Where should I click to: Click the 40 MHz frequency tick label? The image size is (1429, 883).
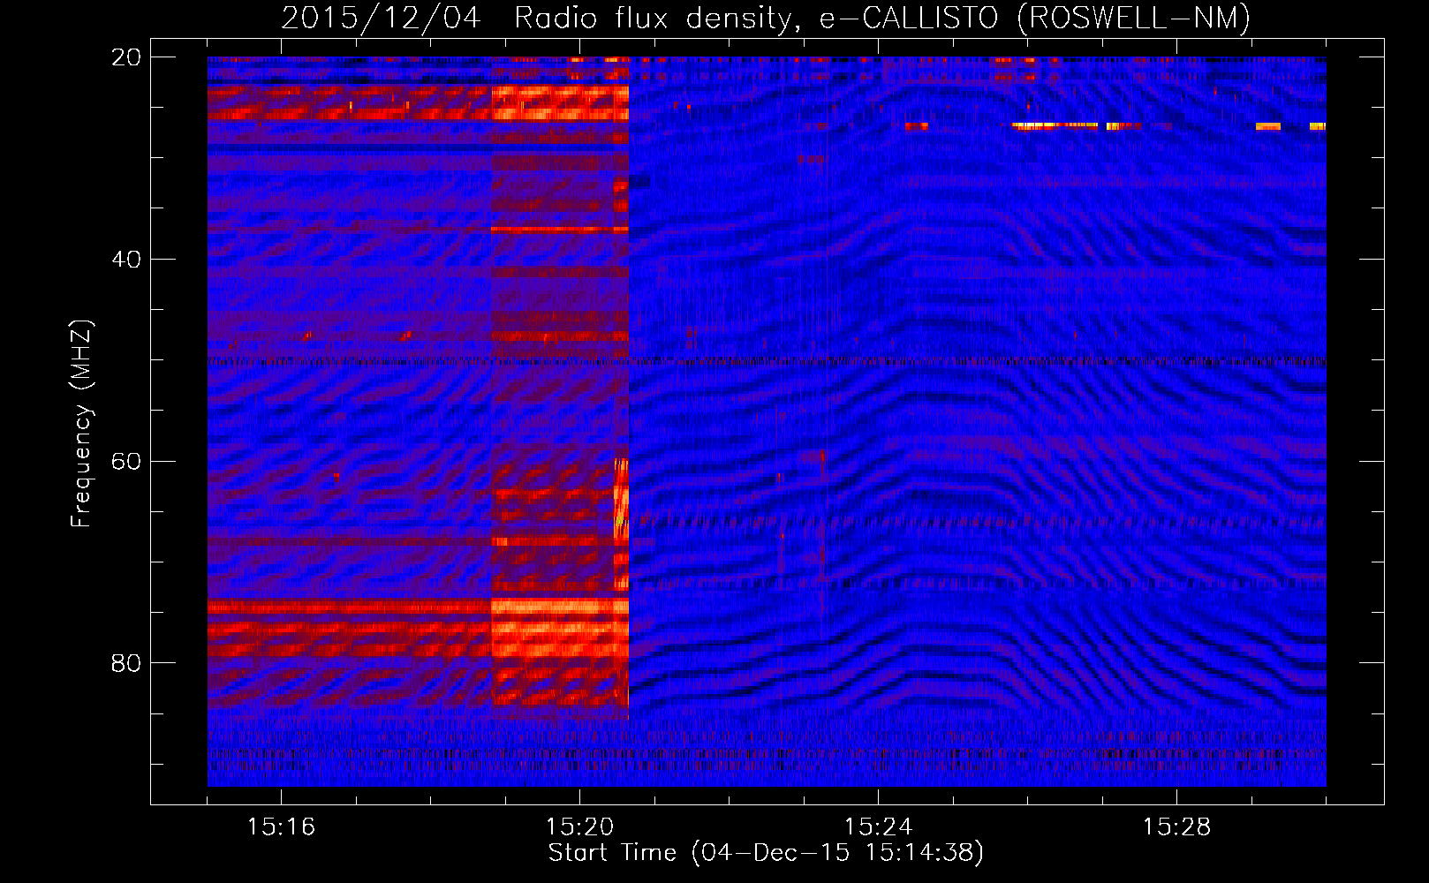click(126, 260)
